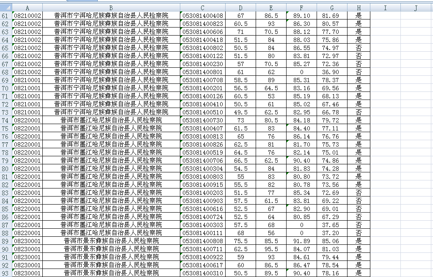Image resolution: width=433 pixels, height=277 pixels.
Task: Click the 否 cell in row 65
Action: pos(359,48)
